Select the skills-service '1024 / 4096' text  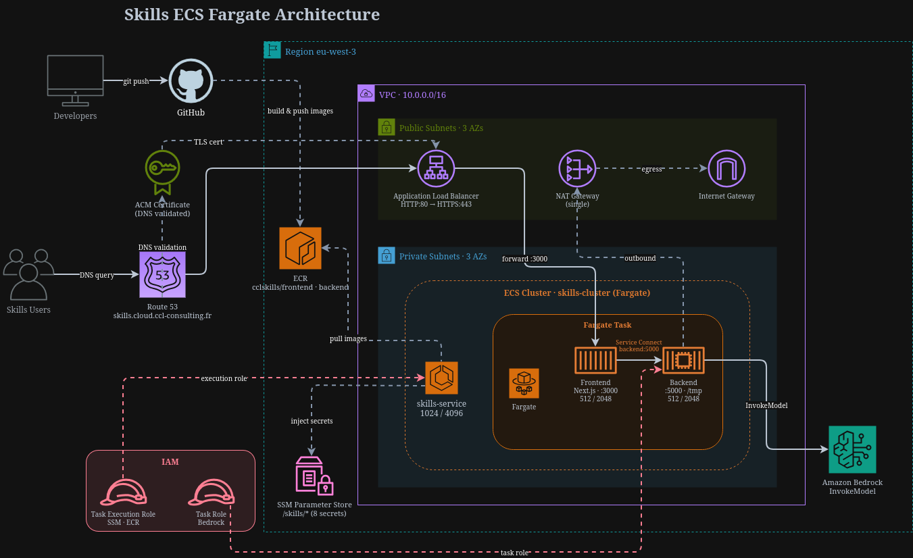tap(441, 413)
